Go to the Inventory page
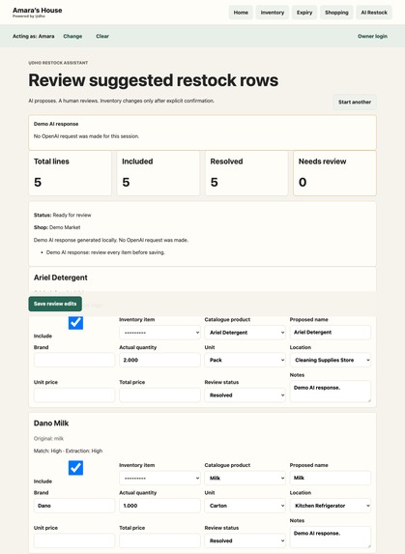Image resolution: width=405 pixels, height=554 pixels. (x=273, y=13)
